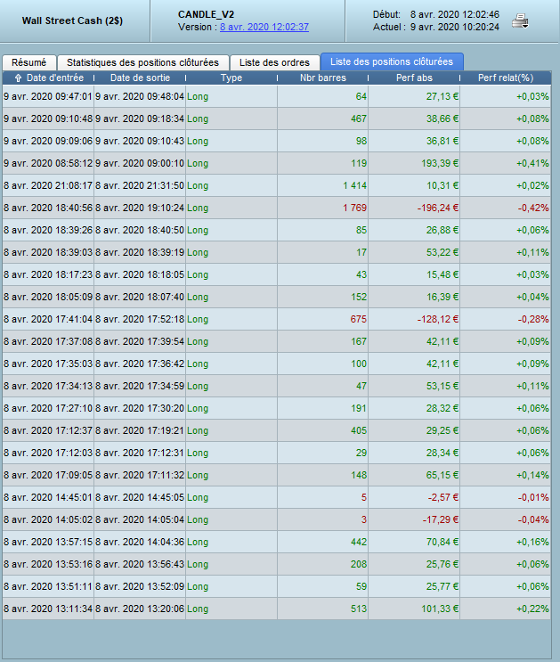Click the CANDLE_V2 strategy name
This screenshot has width=560, height=662.
206,14
